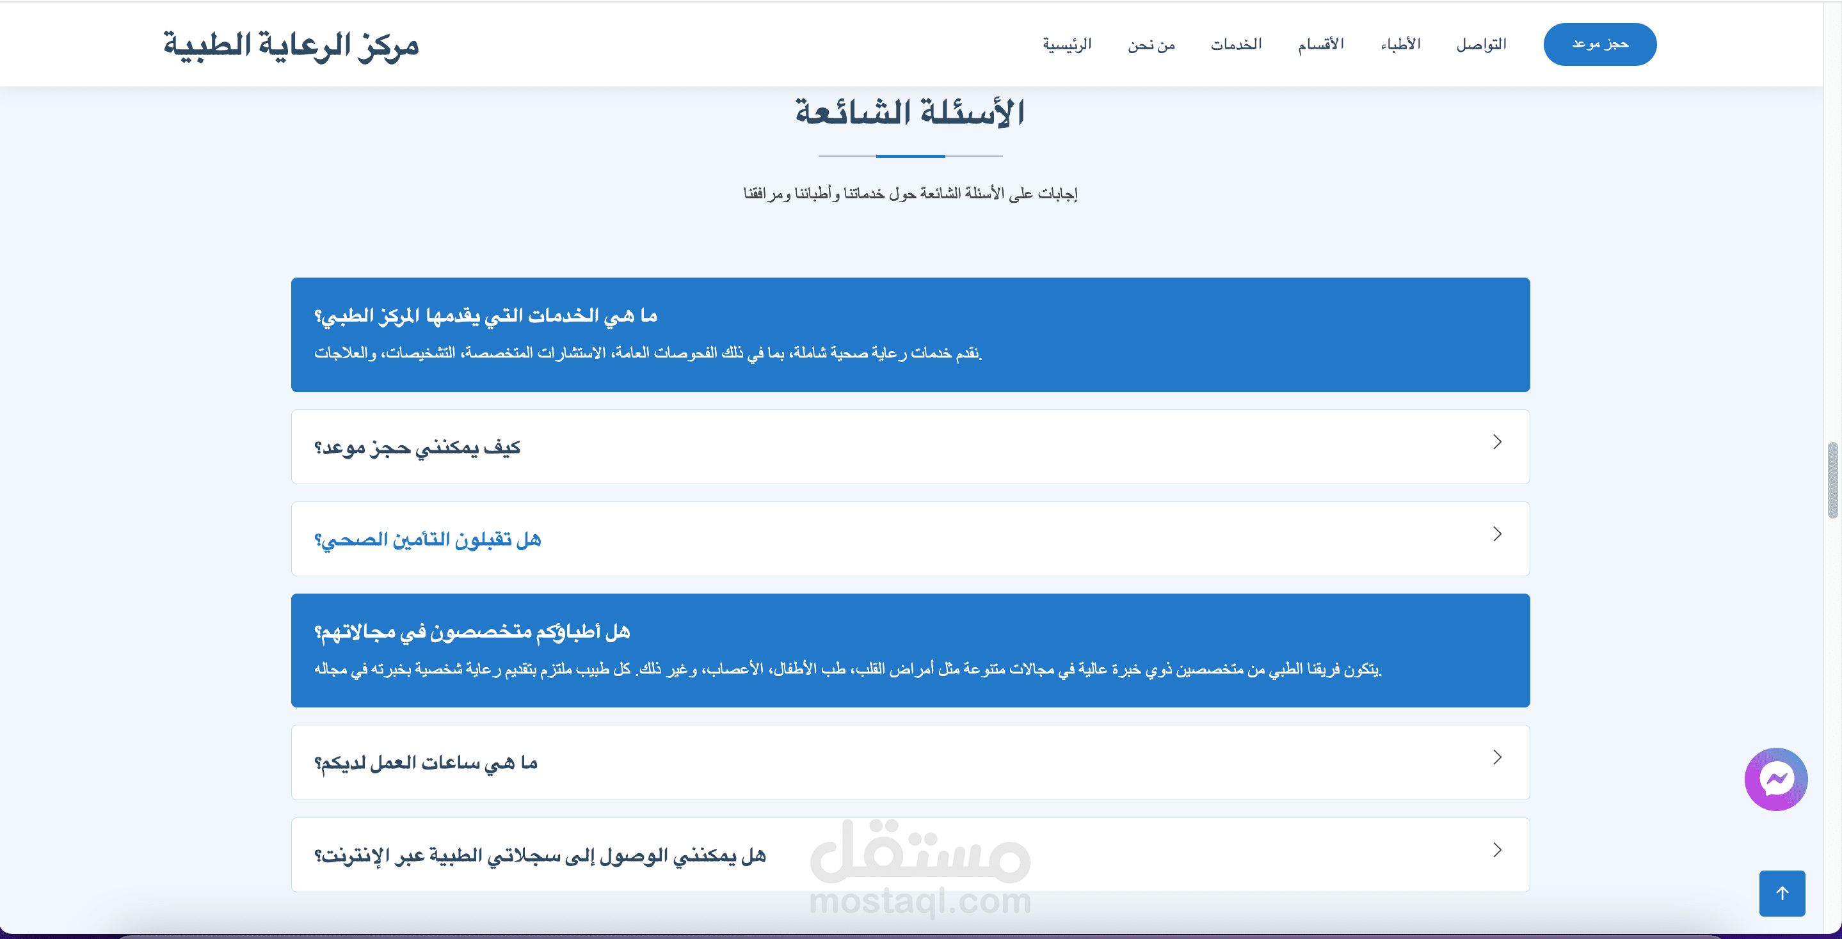Click the التواصل navigation link
Viewport: 1842px width, 939px height.
(x=1481, y=44)
